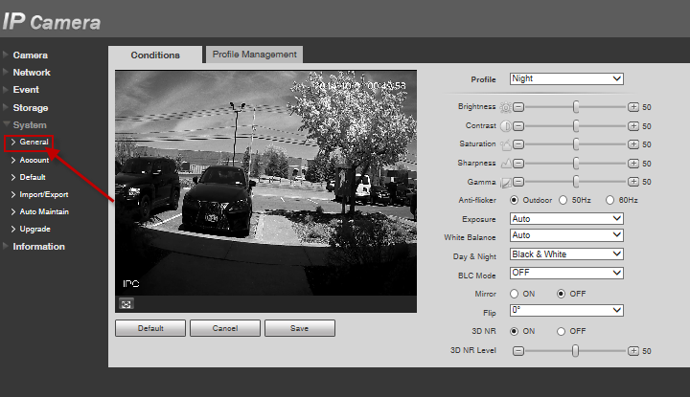Open the Network menu section
The height and width of the screenshot is (397, 690).
[x=32, y=73]
